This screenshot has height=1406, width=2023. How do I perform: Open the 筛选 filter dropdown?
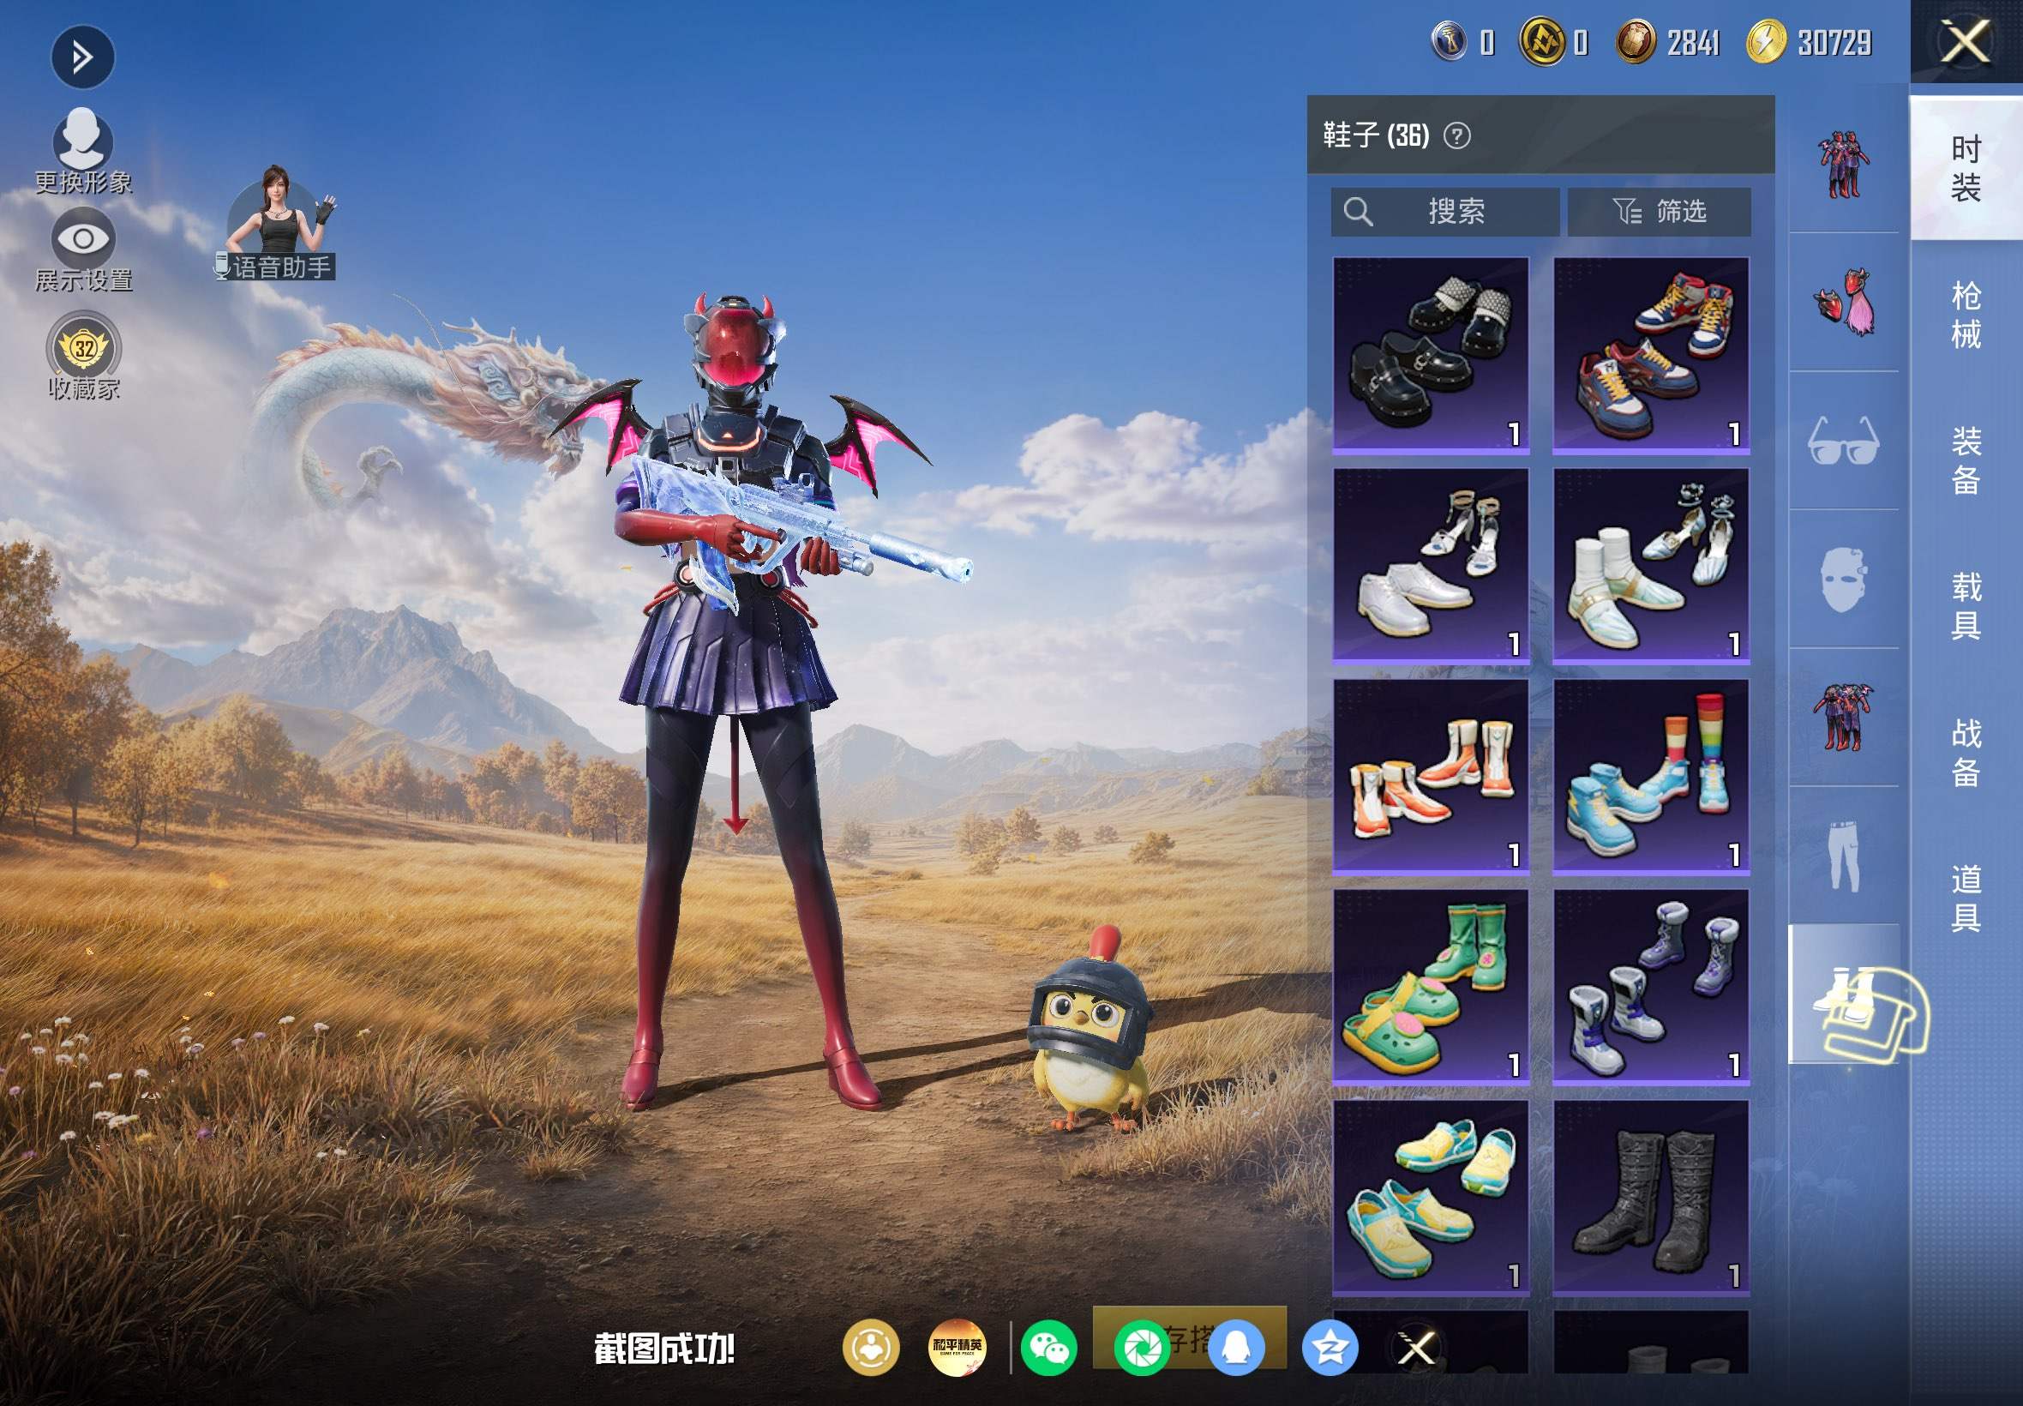pyautogui.click(x=1660, y=212)
